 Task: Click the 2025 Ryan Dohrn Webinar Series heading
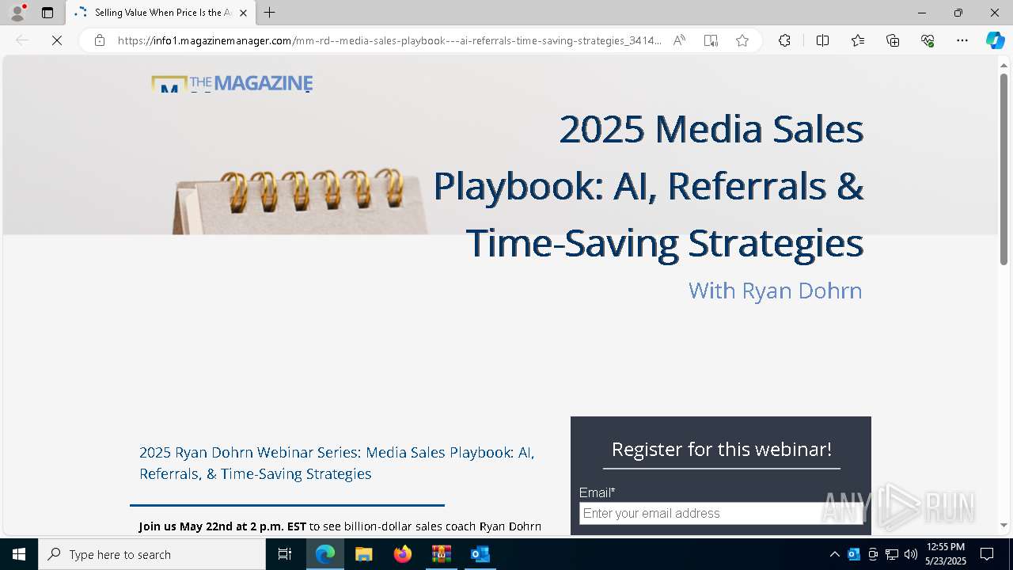click(337, 463)
